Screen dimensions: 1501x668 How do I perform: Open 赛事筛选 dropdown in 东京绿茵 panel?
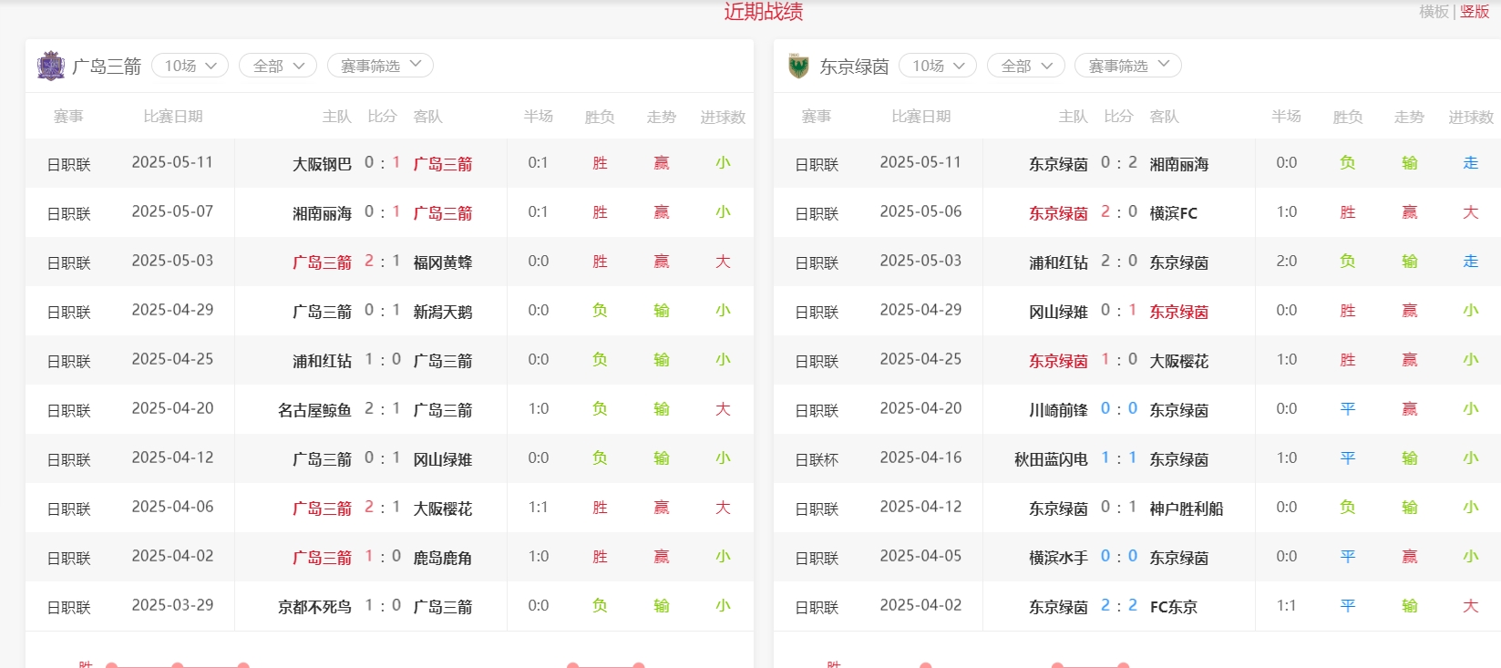click(x=1128, y=66)
